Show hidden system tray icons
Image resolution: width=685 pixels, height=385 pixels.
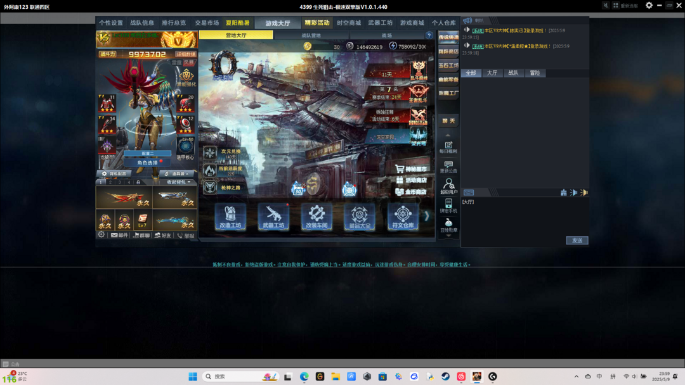coord(576,376)
